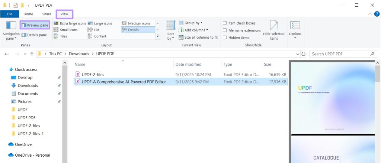Enable Hidden items checkbox

click(236, 38)
